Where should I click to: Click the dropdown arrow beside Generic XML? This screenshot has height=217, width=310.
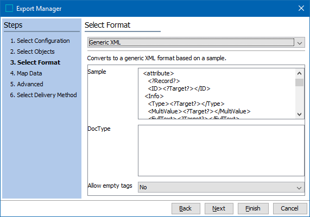(300, 43)
